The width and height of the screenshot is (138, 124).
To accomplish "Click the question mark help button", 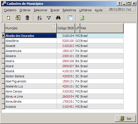I will click(119, 4).
